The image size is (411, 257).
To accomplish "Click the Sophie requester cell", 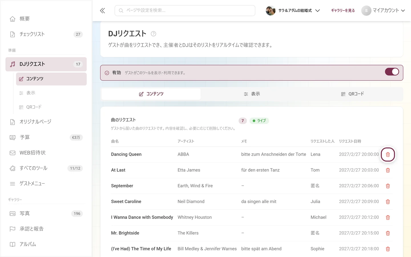I will (x=317, y=249).
